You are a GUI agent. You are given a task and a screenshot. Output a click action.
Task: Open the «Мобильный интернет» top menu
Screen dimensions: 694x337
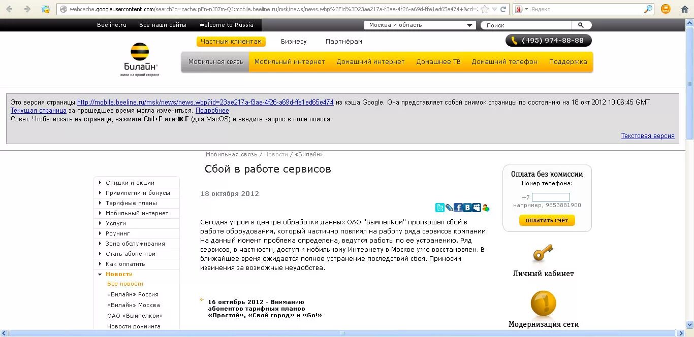click(x=290, y=62)
